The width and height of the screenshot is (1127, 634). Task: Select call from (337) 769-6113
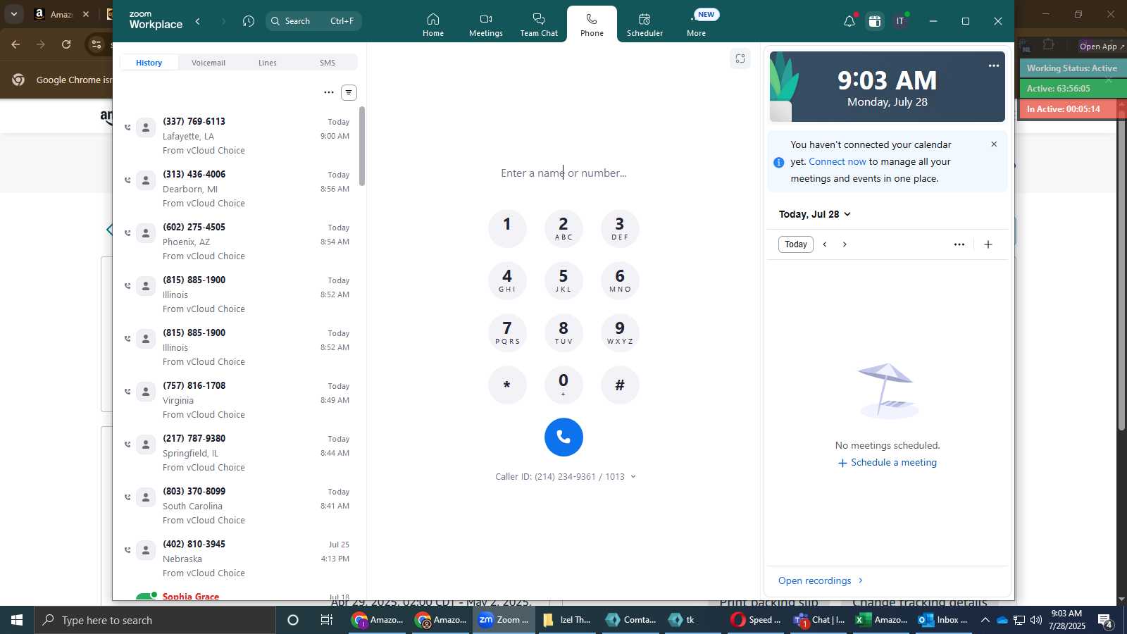[238, 136]
